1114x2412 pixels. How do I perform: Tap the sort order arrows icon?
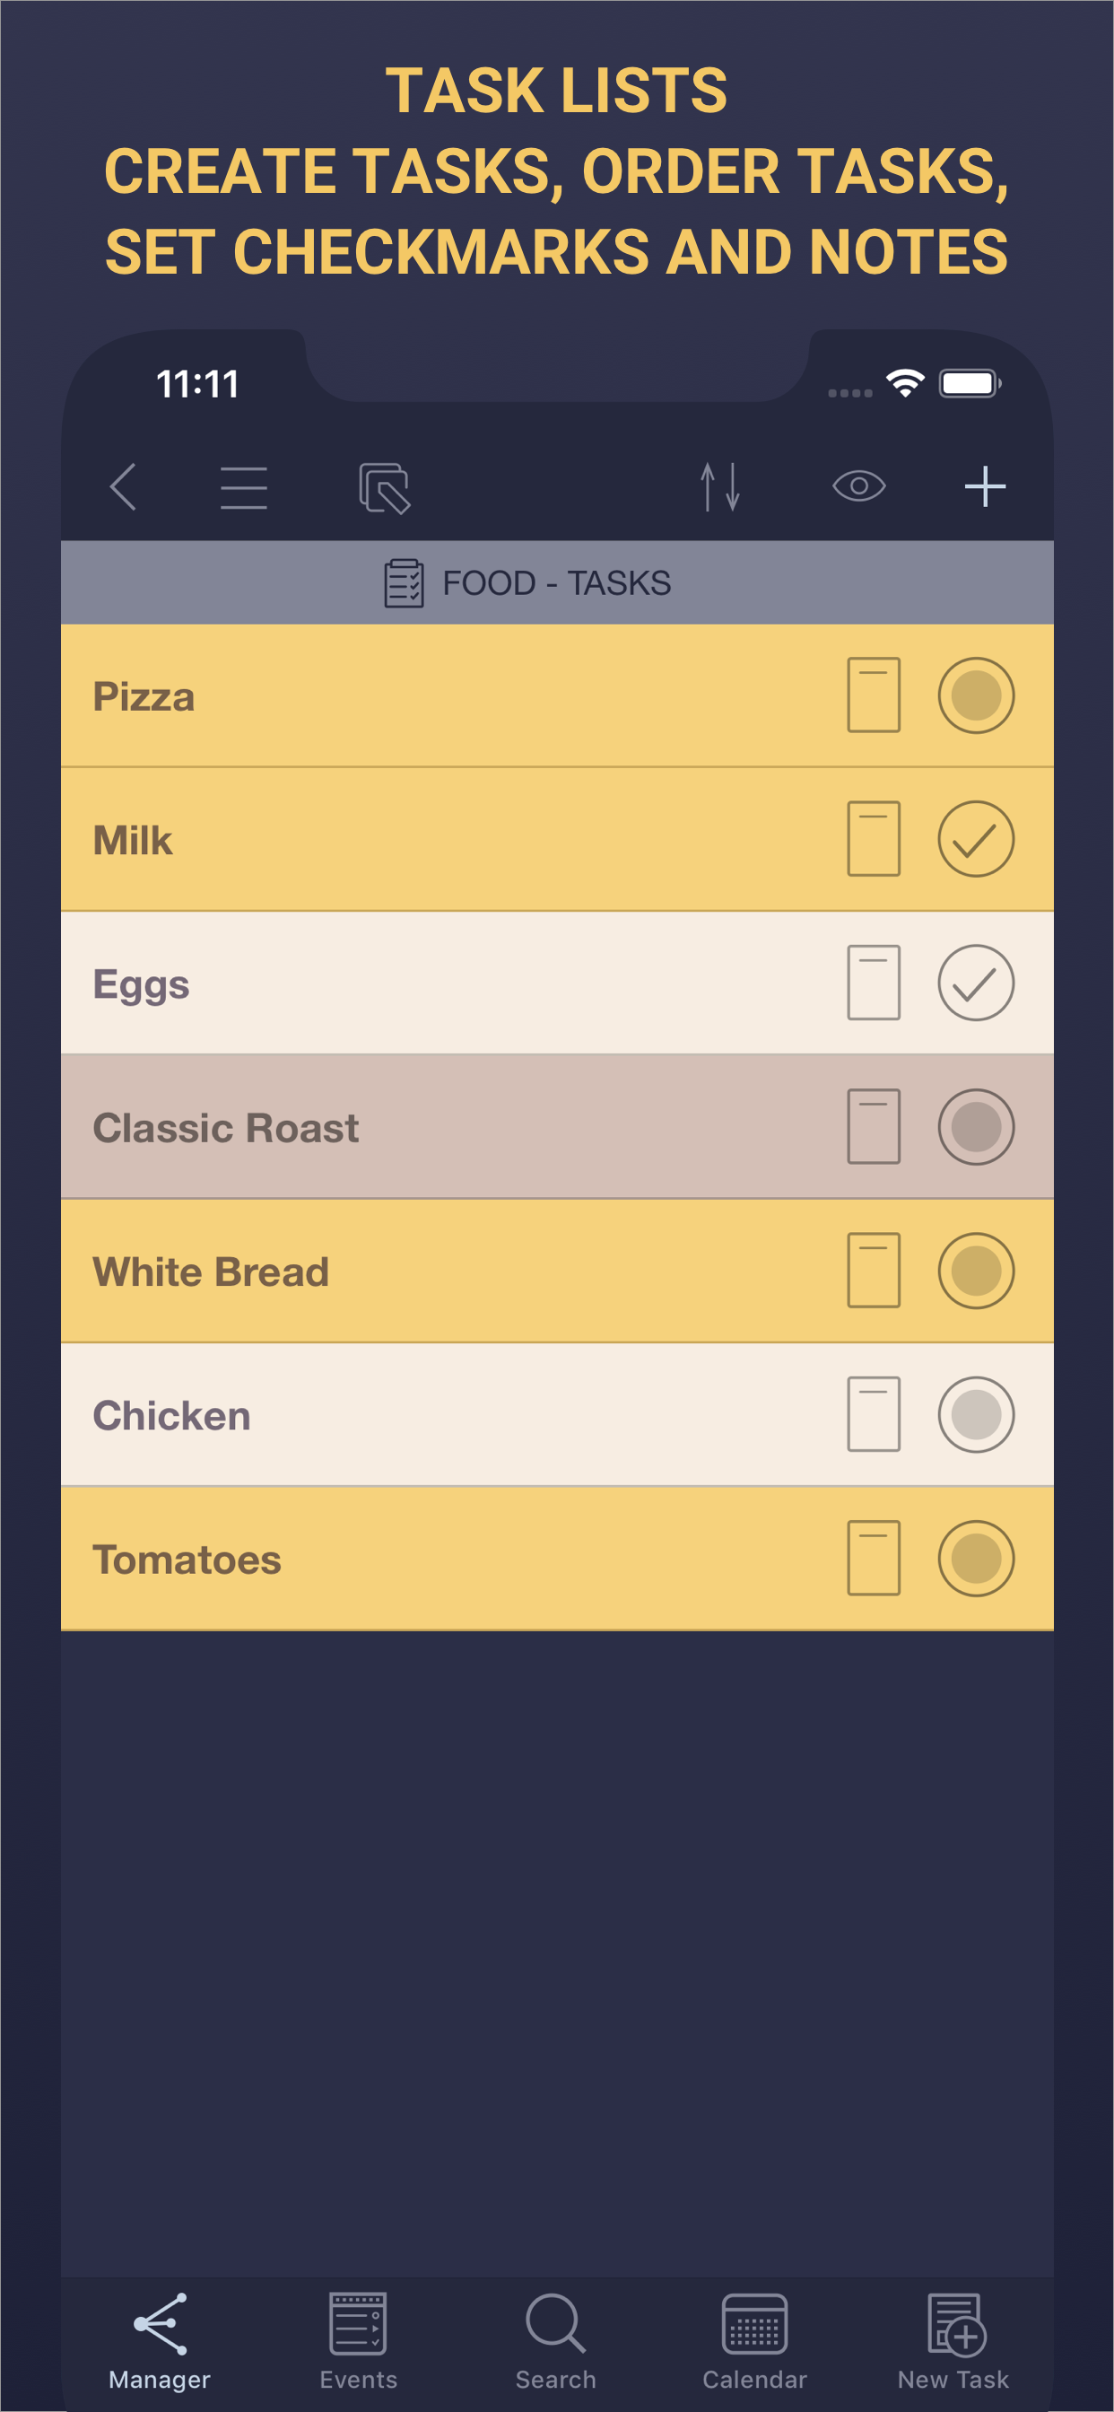(720, 487)
